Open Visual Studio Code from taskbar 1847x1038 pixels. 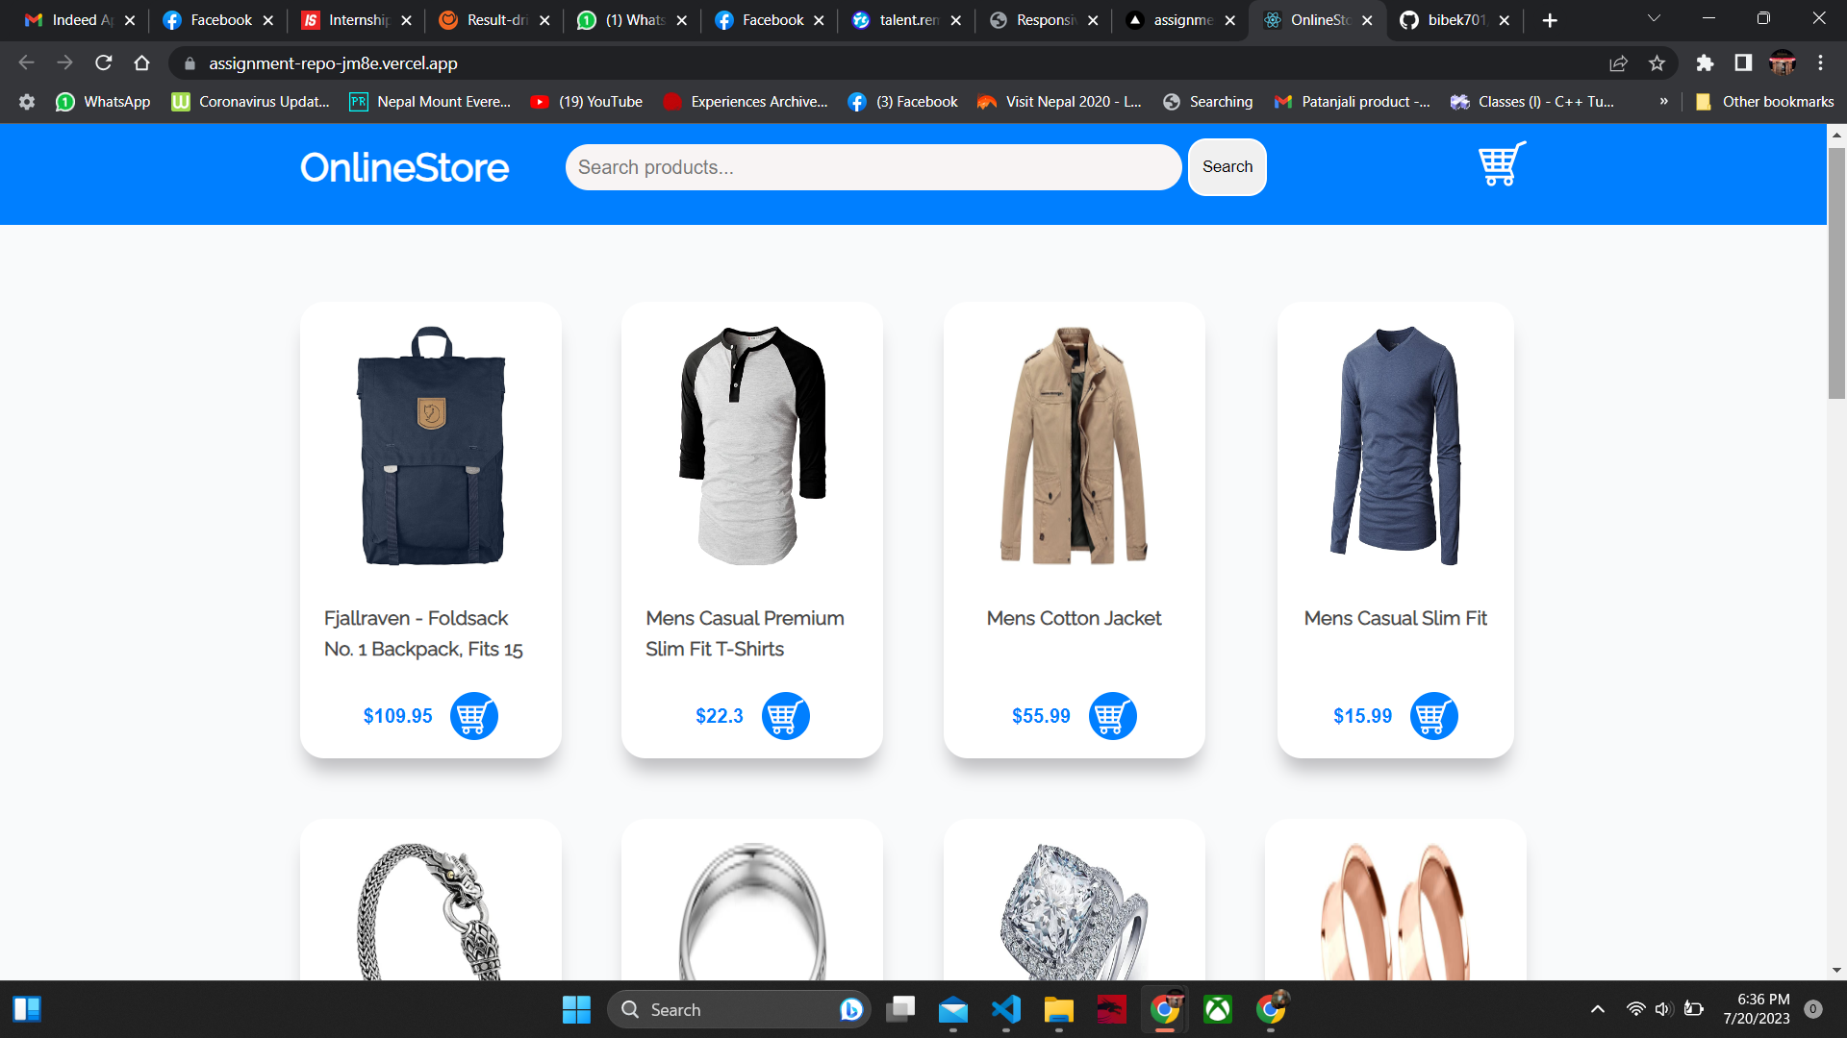coord(1005,1009)
